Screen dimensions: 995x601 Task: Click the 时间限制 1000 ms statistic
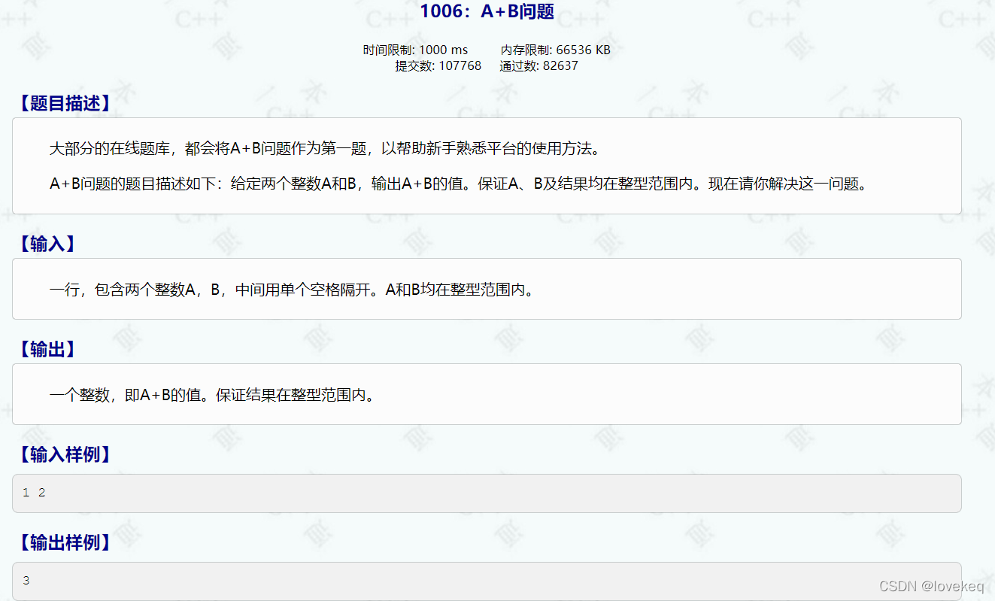(415, 50)
